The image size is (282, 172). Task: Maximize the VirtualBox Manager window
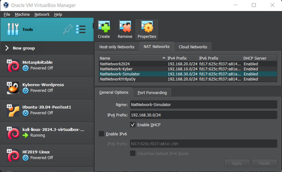click(254, 5)
